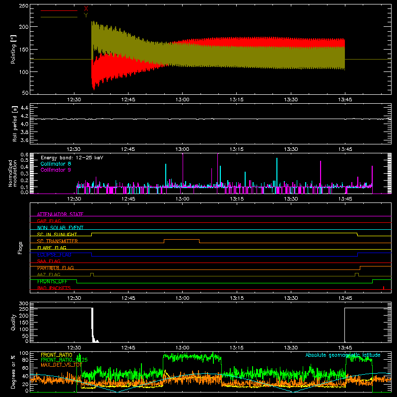Click the Roll period axis title
The width and height of the screenshot is (397, 397).
[x=14, y=124]
